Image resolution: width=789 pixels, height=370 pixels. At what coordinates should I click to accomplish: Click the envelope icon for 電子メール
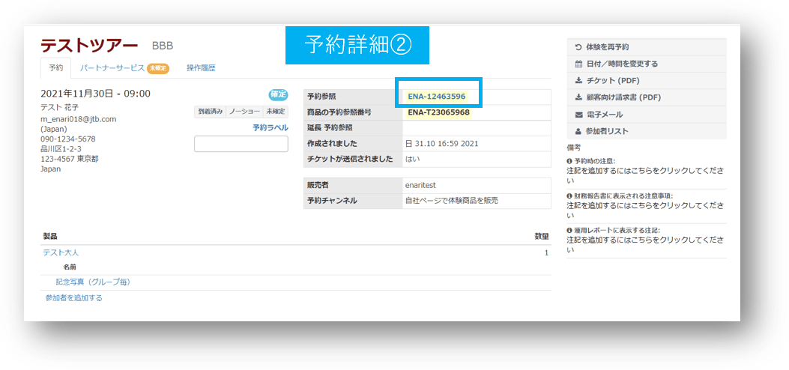tap(578, 115)
